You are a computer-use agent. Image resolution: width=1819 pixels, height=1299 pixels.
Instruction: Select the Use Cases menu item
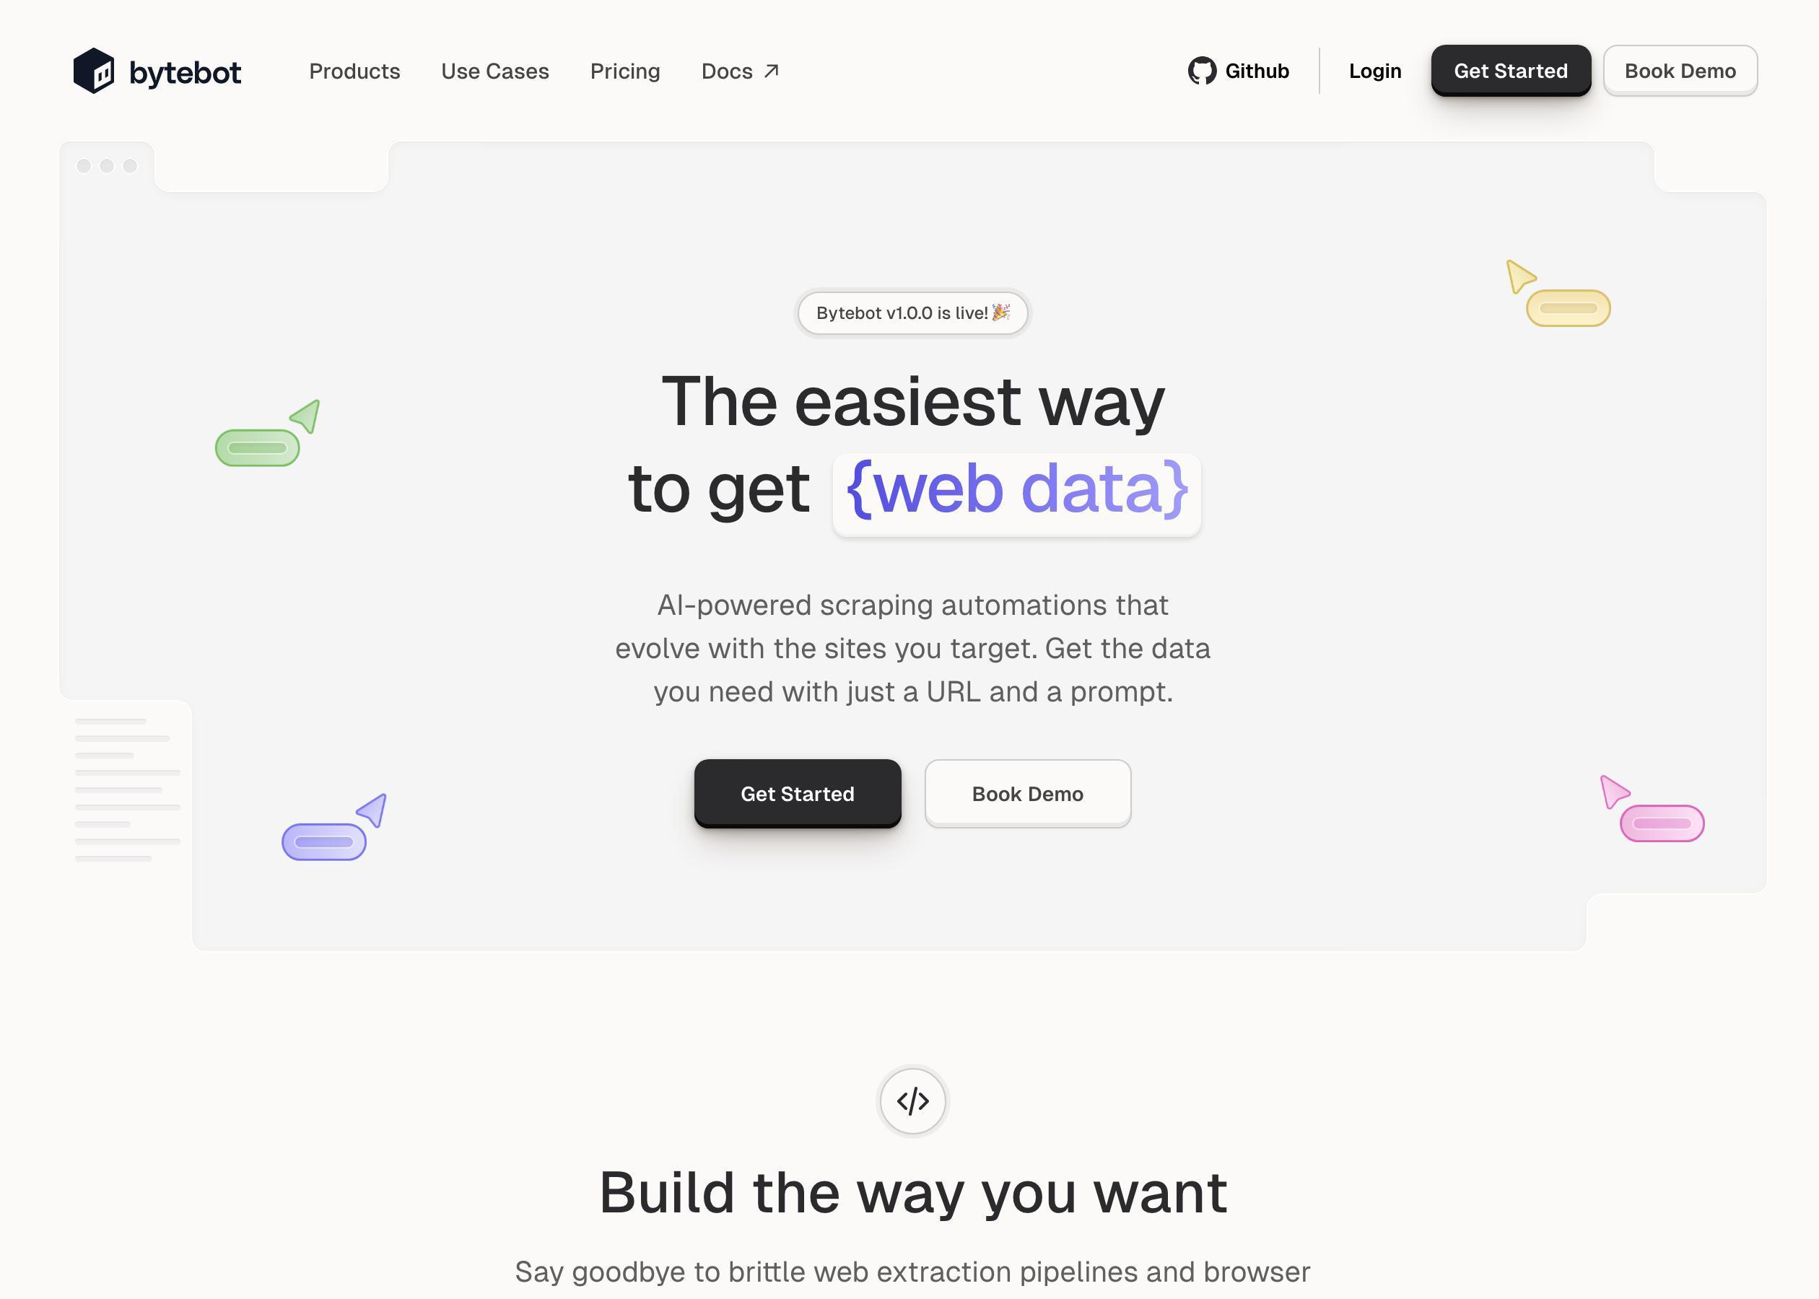pyautogui.click(x=495, y=69)
